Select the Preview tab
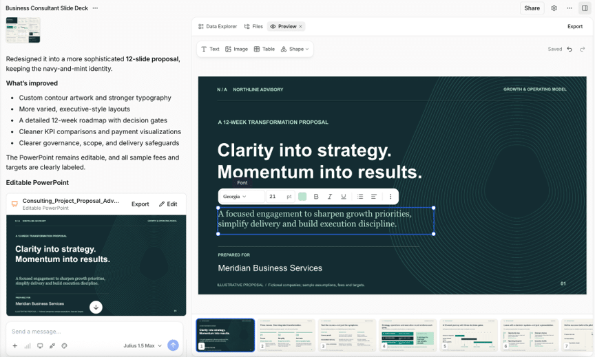Image resolution: width=595 pixels, height=357 pixels. [x=283, y=27]
